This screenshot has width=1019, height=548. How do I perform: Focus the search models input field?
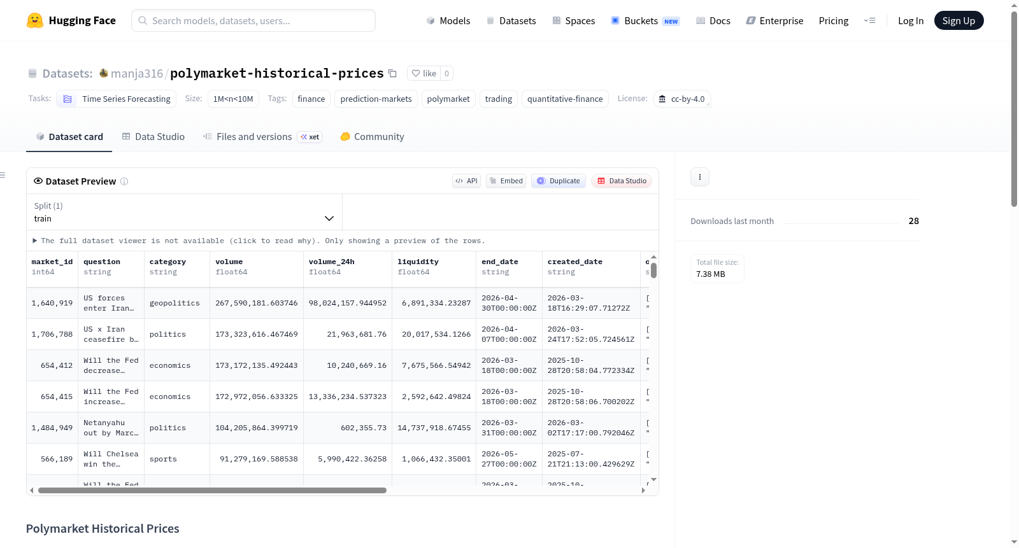pyautogui.click(x=253, y=20)
